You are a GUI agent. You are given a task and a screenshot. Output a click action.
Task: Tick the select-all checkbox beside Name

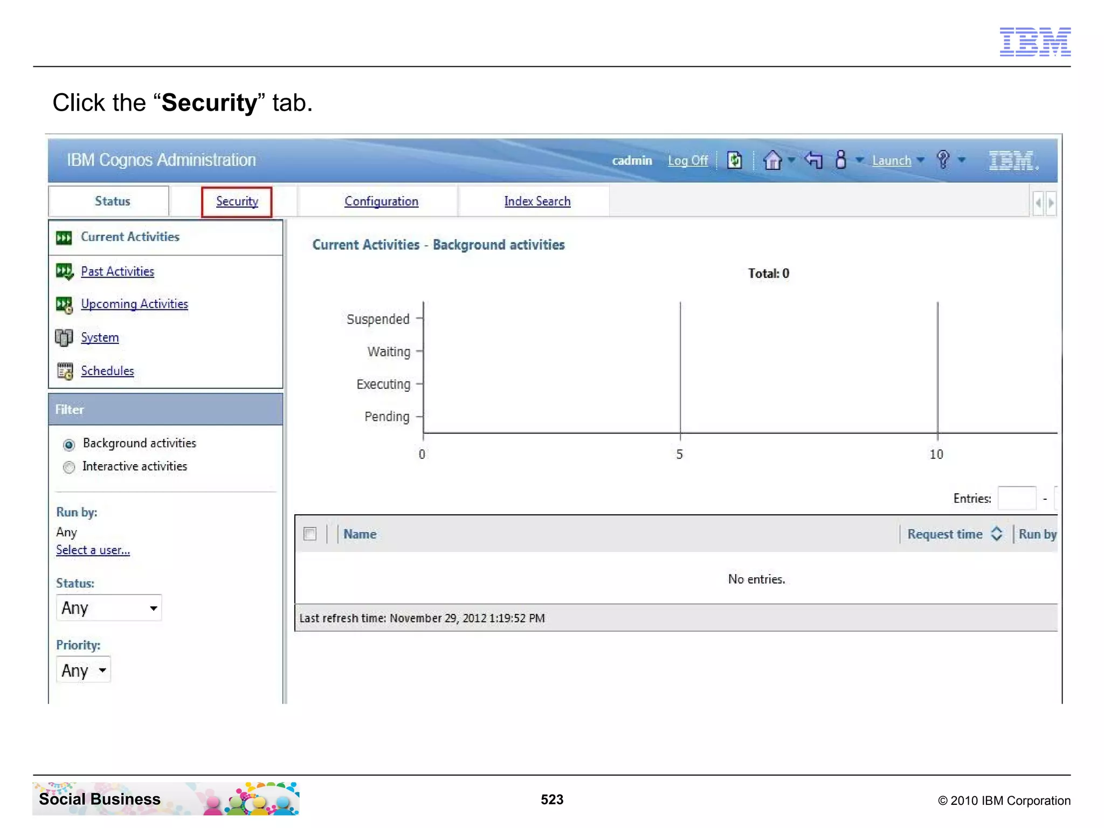click(310, 534)
